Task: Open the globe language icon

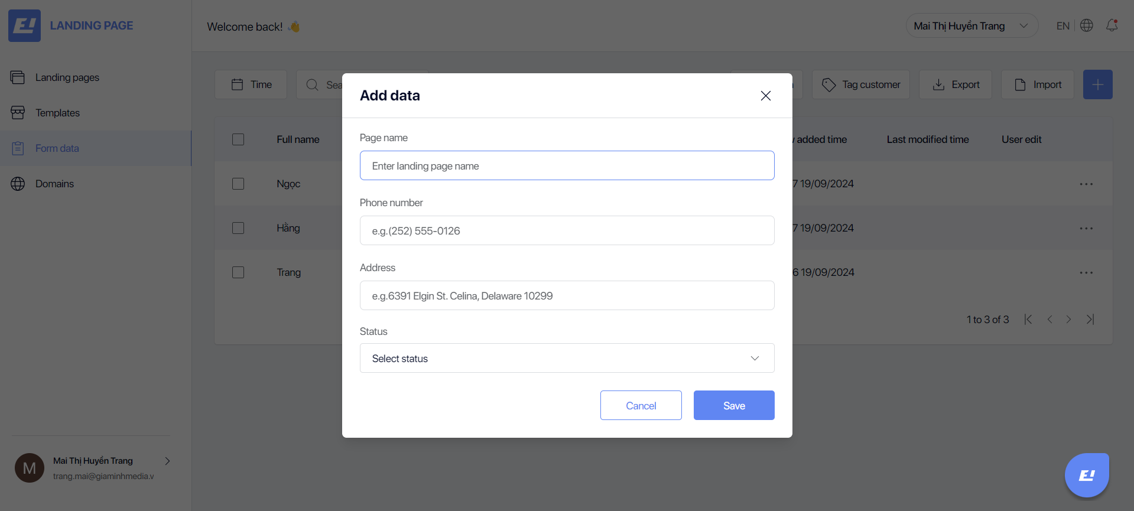Action: pos(1087,25)
